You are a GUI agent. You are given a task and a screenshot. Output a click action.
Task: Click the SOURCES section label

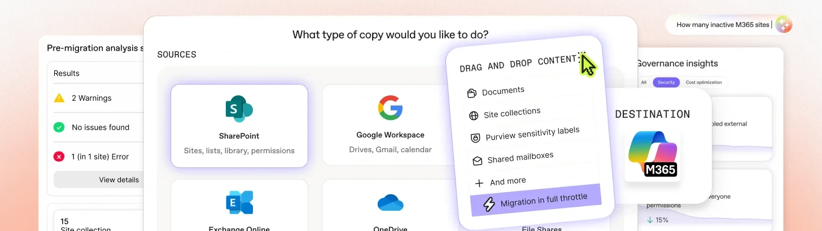177,55
